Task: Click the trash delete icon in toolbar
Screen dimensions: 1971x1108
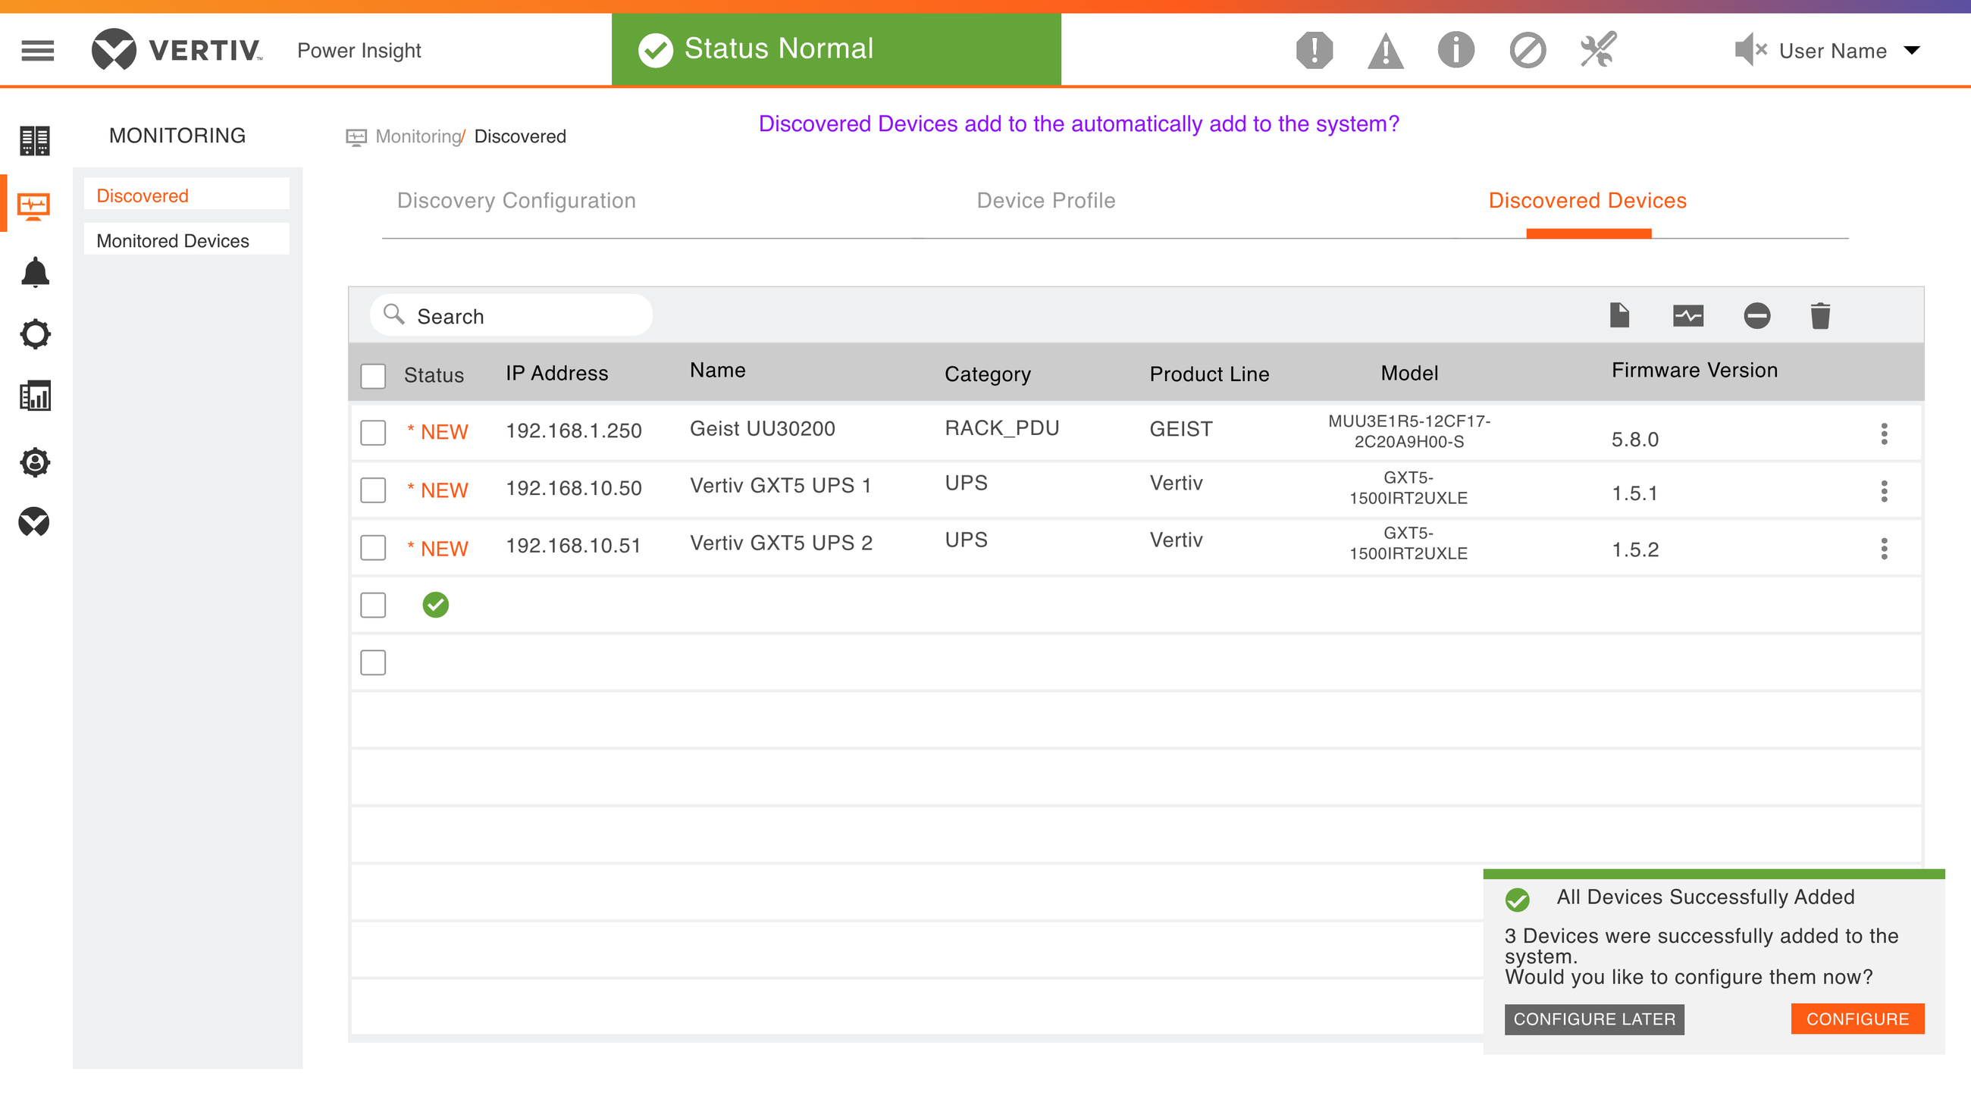Action: point(1820,316)
